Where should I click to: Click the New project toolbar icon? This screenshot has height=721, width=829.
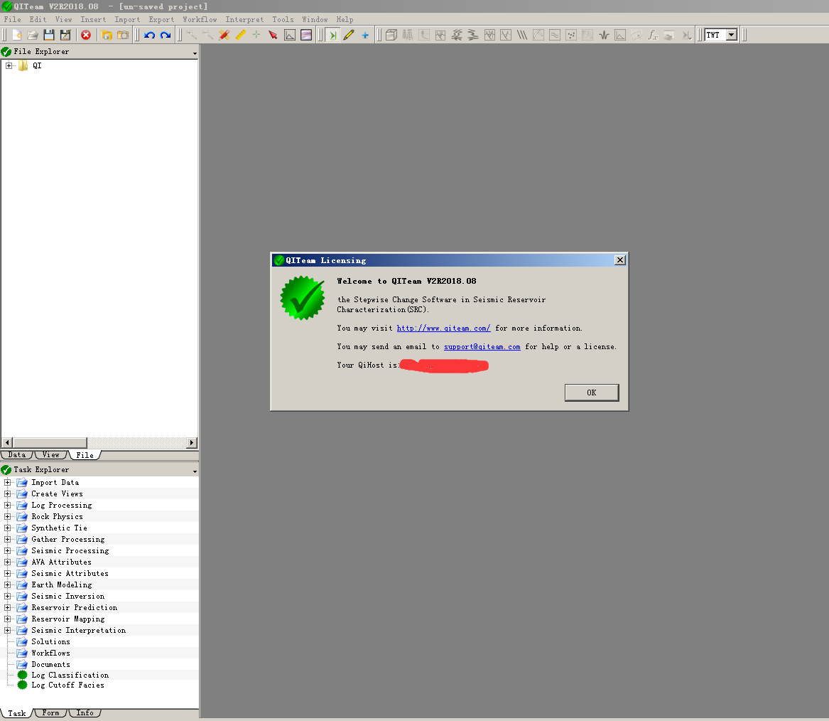(x=17, y=35)
